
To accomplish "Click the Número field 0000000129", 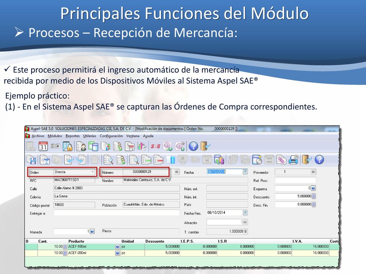I will point(146,172).
